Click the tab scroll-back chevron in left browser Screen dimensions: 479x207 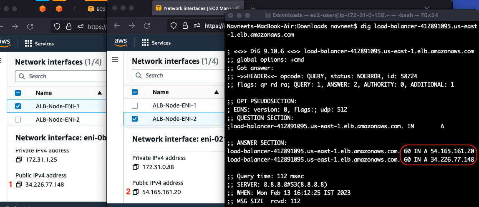75,9
